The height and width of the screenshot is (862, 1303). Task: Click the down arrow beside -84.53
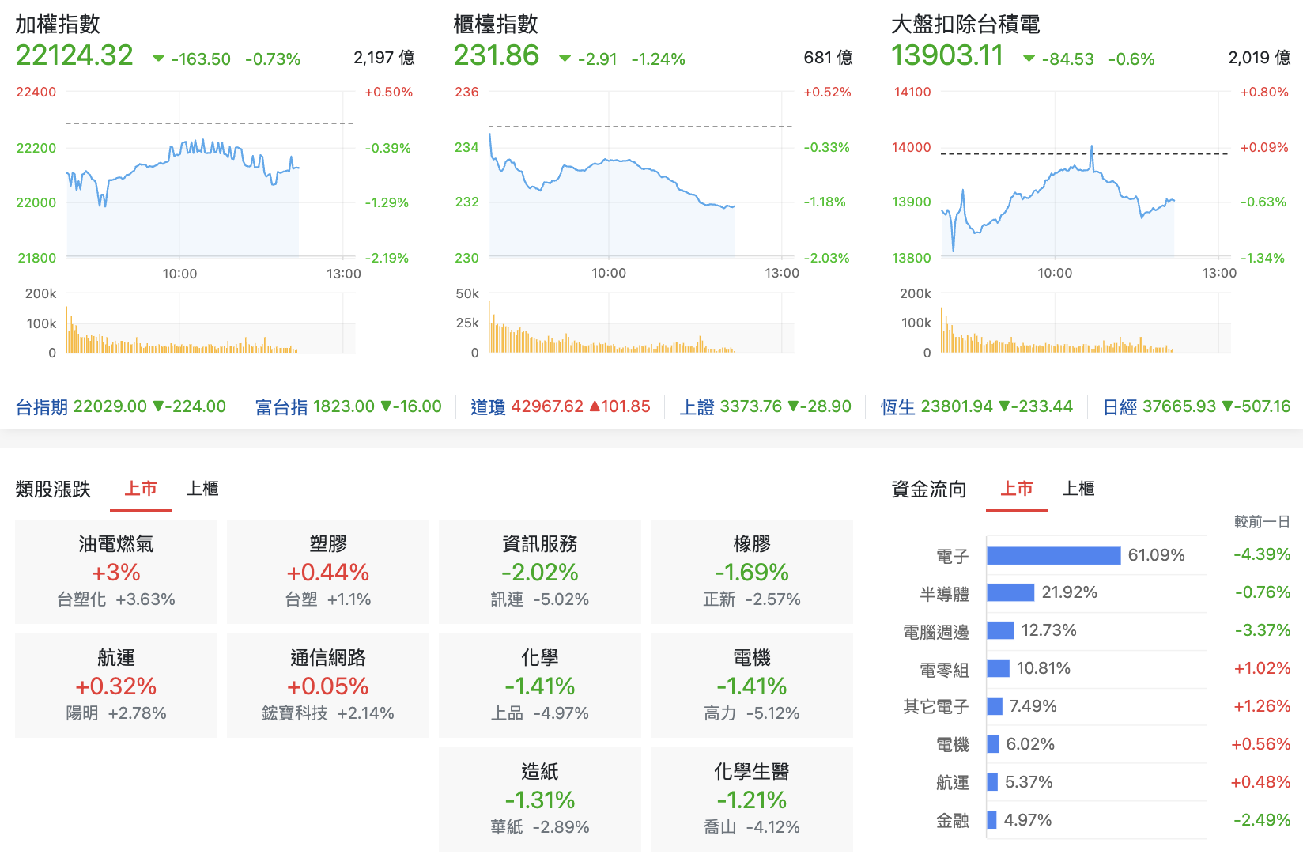(x=1029, y=59)
